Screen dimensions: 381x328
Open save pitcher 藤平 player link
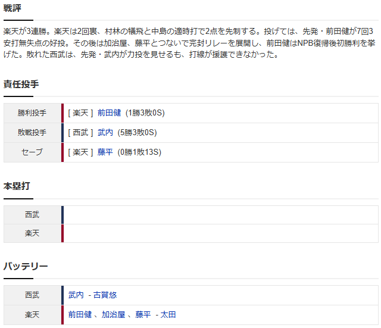point(105,152)
